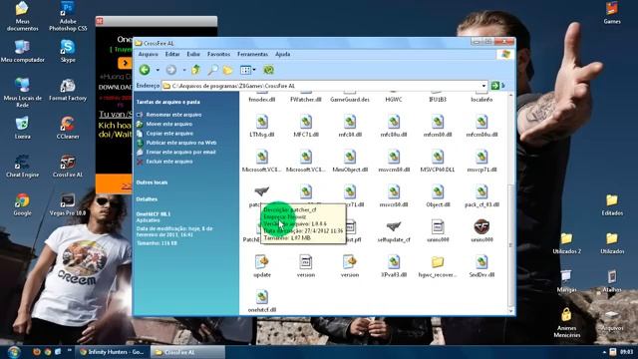
Task: Open the Search magnifier in toolbar
Action: [x=212, y=70]
